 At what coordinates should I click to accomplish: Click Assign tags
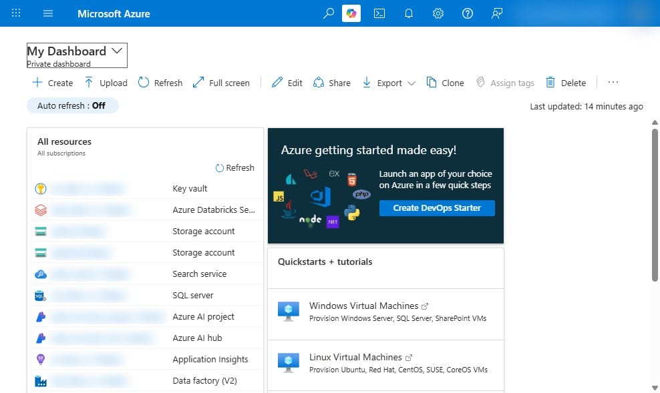pos(505,83)
